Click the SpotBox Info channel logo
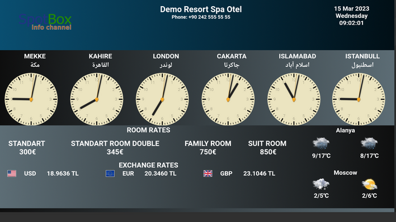The image size is (396, 222). coord(45,22)
